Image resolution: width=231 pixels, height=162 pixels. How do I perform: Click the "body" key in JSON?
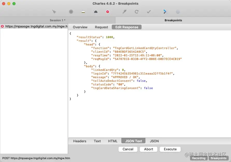(x=89, y=66)
